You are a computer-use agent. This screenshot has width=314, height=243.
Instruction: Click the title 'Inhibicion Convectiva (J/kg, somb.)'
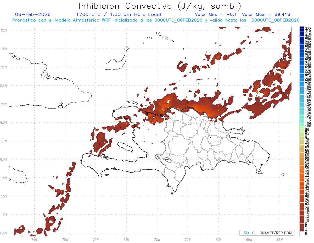[160, 6]
